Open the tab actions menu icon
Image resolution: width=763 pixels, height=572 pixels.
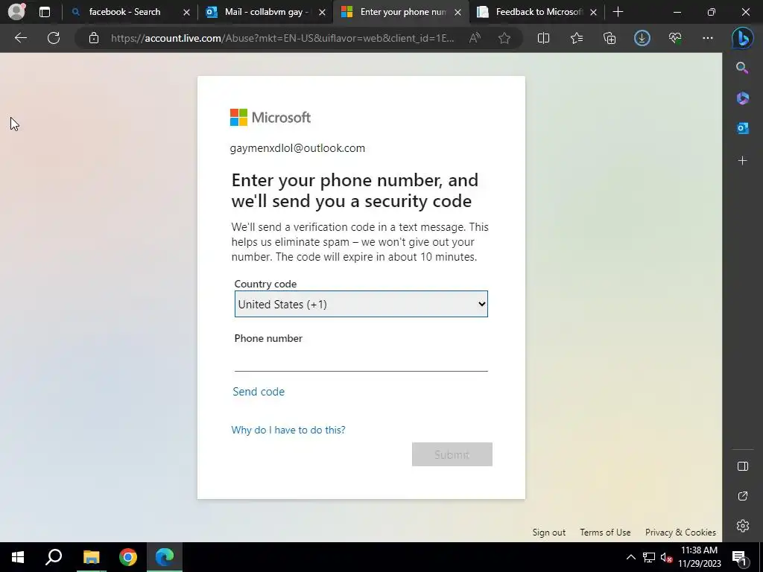[44, 12]
